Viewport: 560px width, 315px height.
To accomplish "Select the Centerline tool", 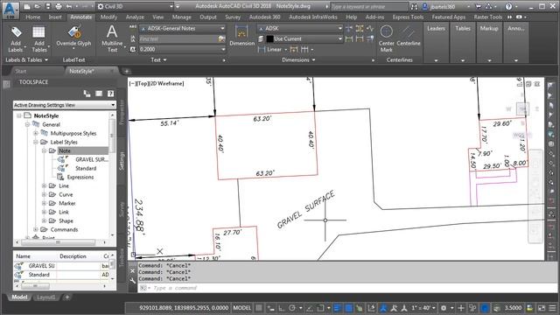I will coord(409,36).
